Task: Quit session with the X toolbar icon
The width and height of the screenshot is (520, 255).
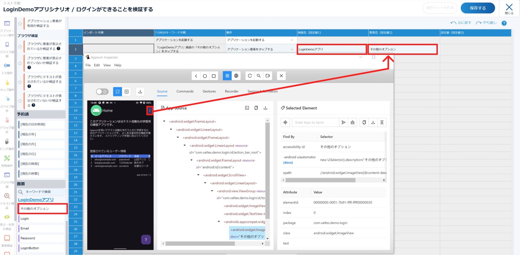Action: 281,76
